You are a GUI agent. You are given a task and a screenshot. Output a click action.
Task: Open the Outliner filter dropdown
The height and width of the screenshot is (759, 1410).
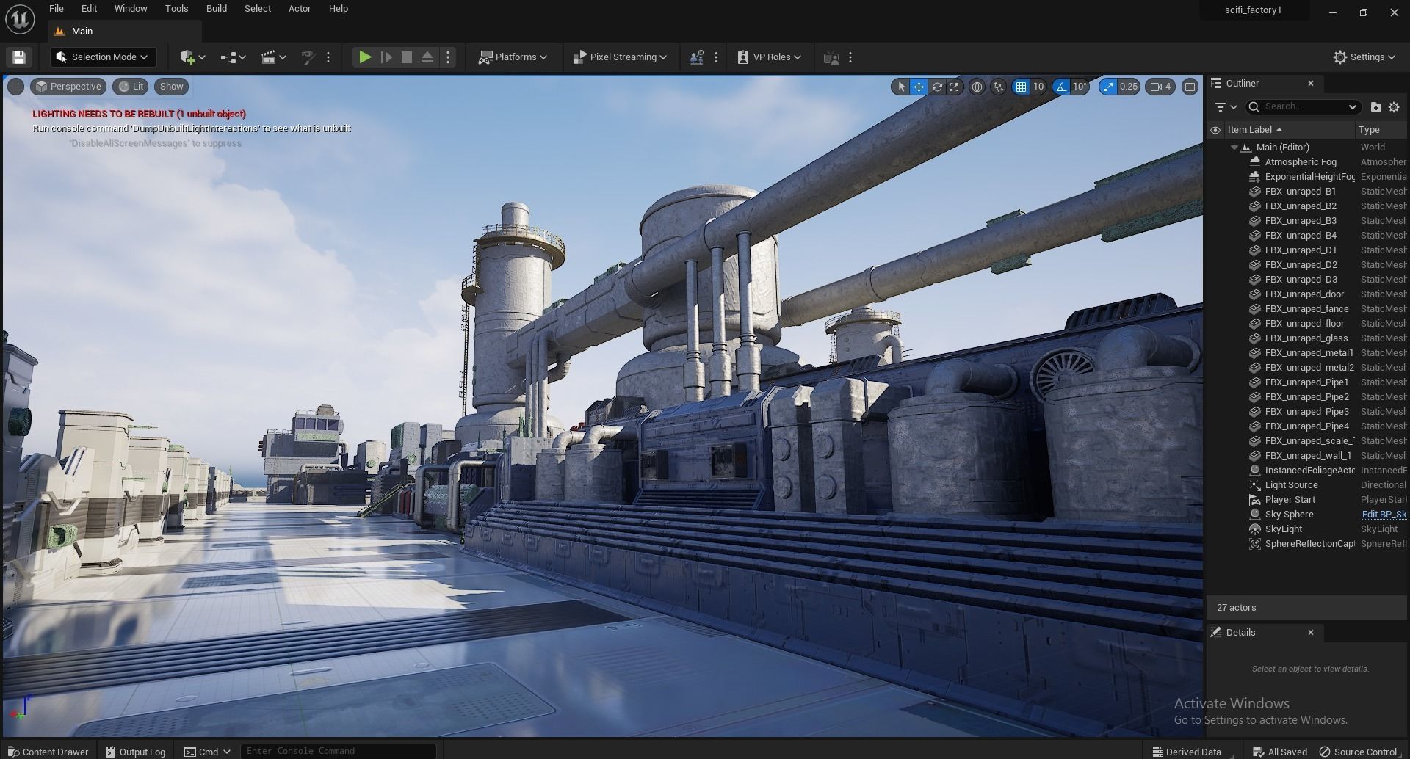pos(1226,107)
